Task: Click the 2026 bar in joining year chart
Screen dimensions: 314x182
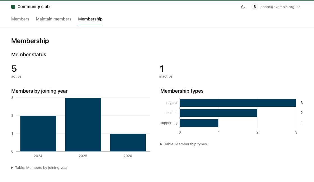Action: (x=128, y=143)
